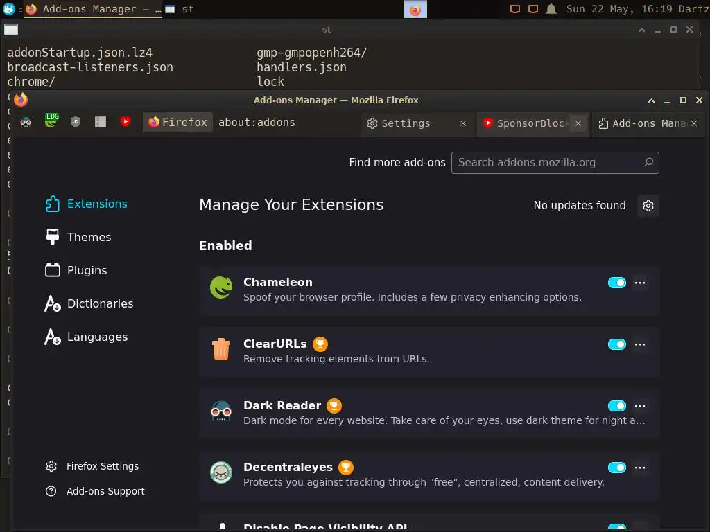Click the first monitor icon in top panel
The height and width of the screenshot is (532, 710).
[515, 9]
